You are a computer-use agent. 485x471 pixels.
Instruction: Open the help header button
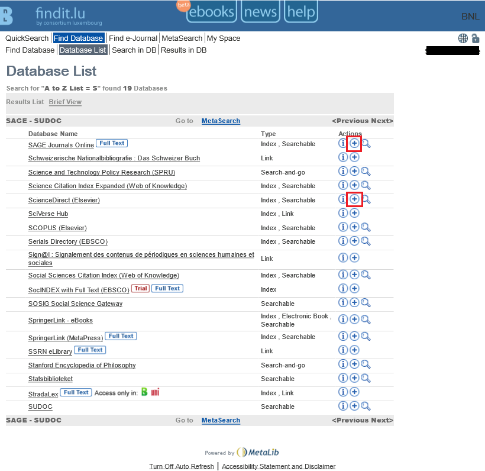click(301, 12)
